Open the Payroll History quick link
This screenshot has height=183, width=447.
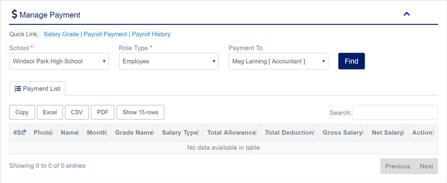click(151, 34)
